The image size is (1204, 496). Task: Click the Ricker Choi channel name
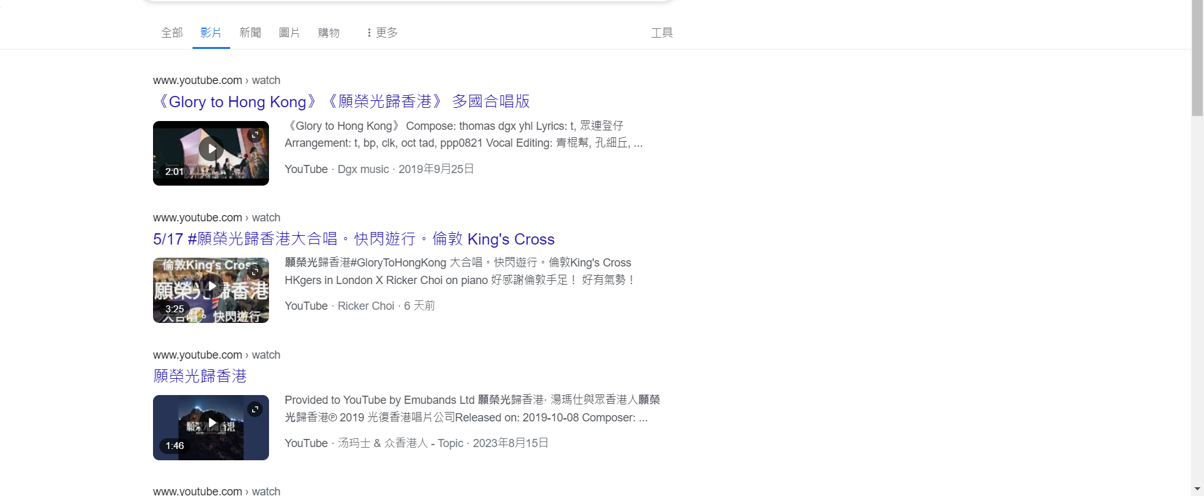coord(366,306)
